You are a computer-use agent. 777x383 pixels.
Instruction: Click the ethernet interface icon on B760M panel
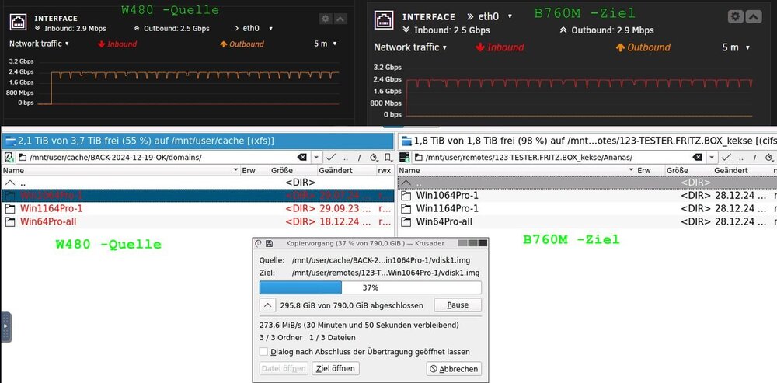pos(384,21)
